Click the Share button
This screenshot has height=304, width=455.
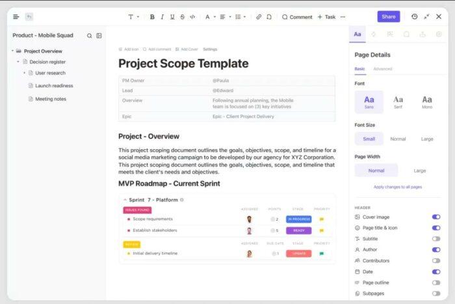pyautogui.click(x=388, y=16)
